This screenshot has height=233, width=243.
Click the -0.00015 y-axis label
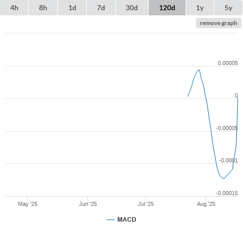(227, 193)
